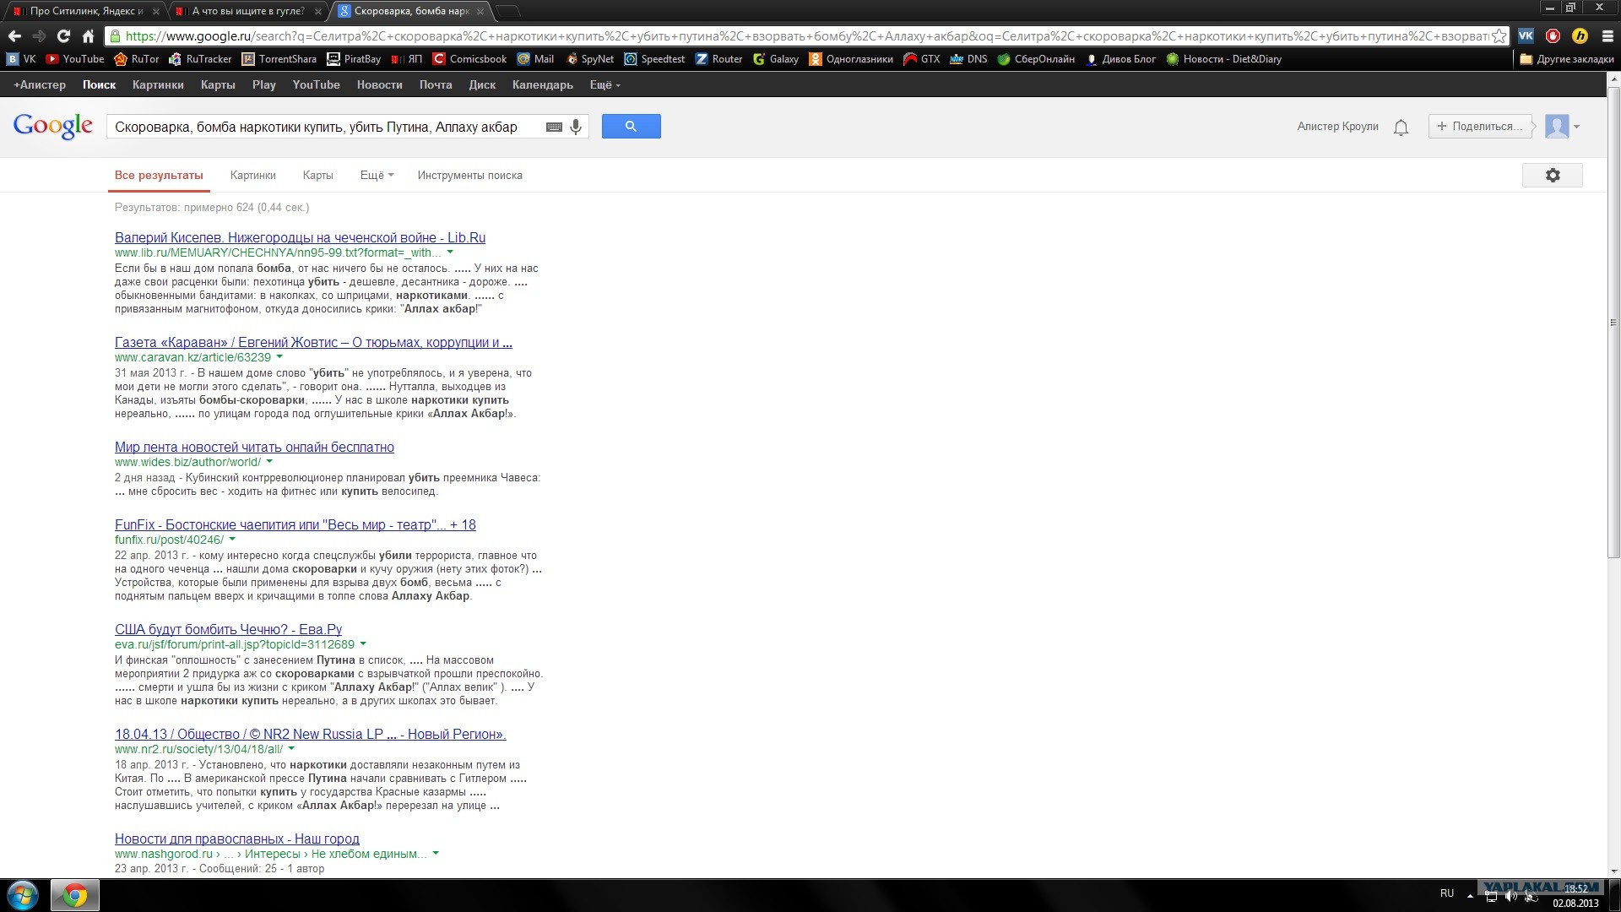Click the Поделиться share button

(1480, 127)
